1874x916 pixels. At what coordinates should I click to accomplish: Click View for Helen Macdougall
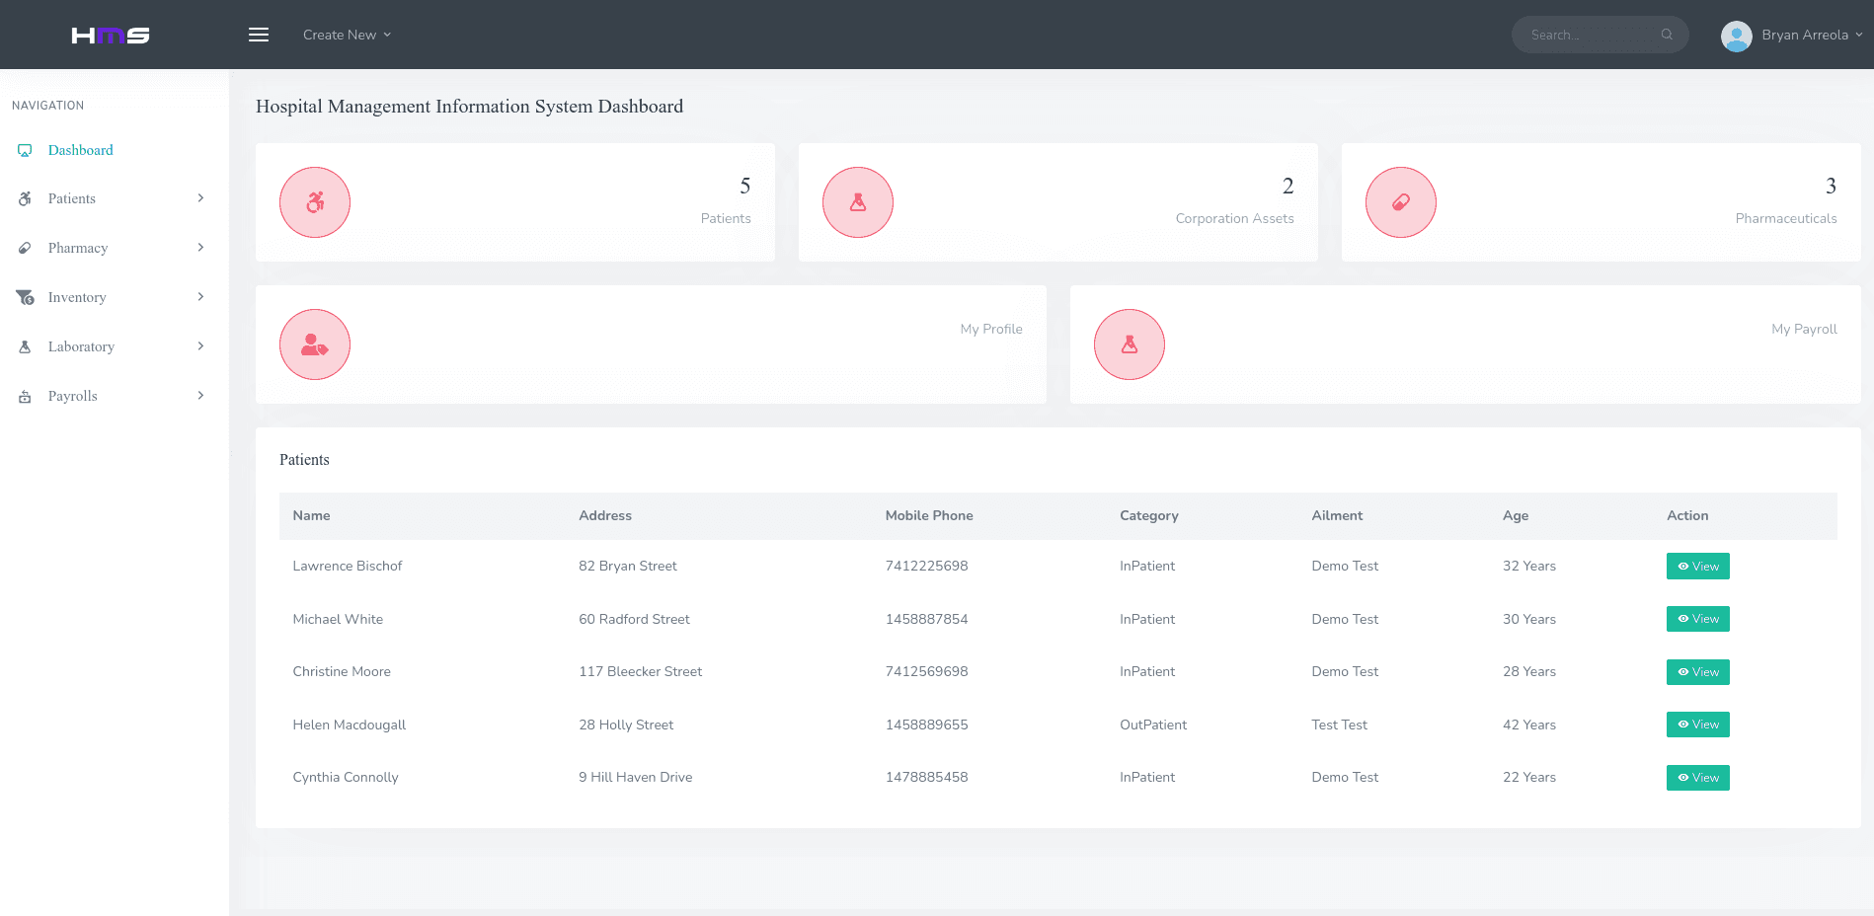[x=1697, y=725]
